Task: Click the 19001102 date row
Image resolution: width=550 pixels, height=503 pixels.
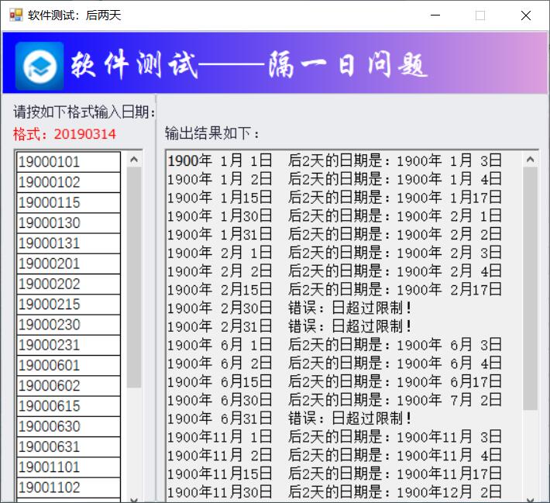Action: [68, 487]
